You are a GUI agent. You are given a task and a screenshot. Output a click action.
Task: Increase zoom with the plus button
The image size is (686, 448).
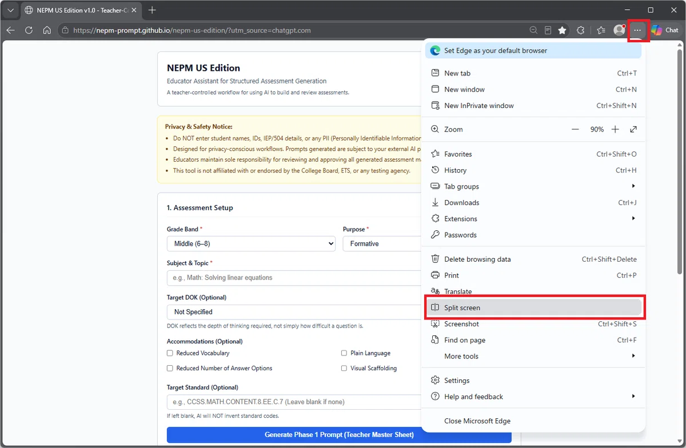point(615,130)
